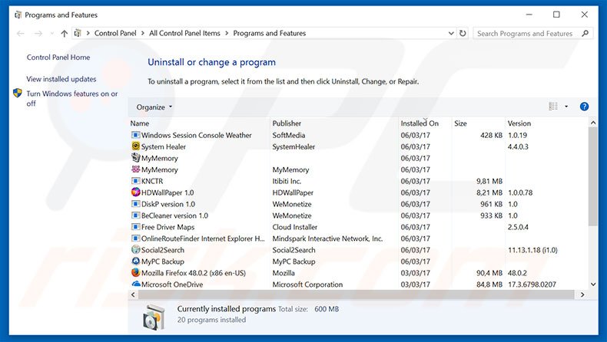Click the MyMemory icon with no publisher
This screenshot has height=342, width=607.
135,158
